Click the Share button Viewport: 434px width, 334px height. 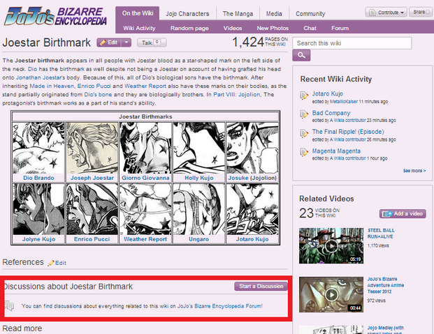coord(421,12)
